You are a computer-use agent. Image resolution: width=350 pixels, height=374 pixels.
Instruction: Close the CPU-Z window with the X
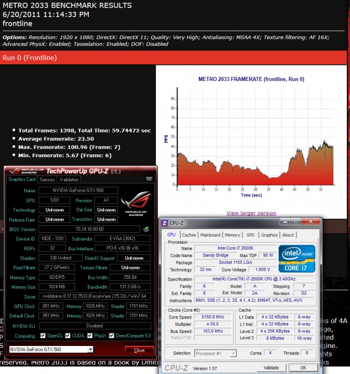pos(311,222)
